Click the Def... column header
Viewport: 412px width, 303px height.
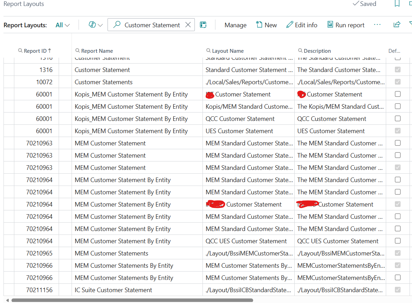coord(394,51)
